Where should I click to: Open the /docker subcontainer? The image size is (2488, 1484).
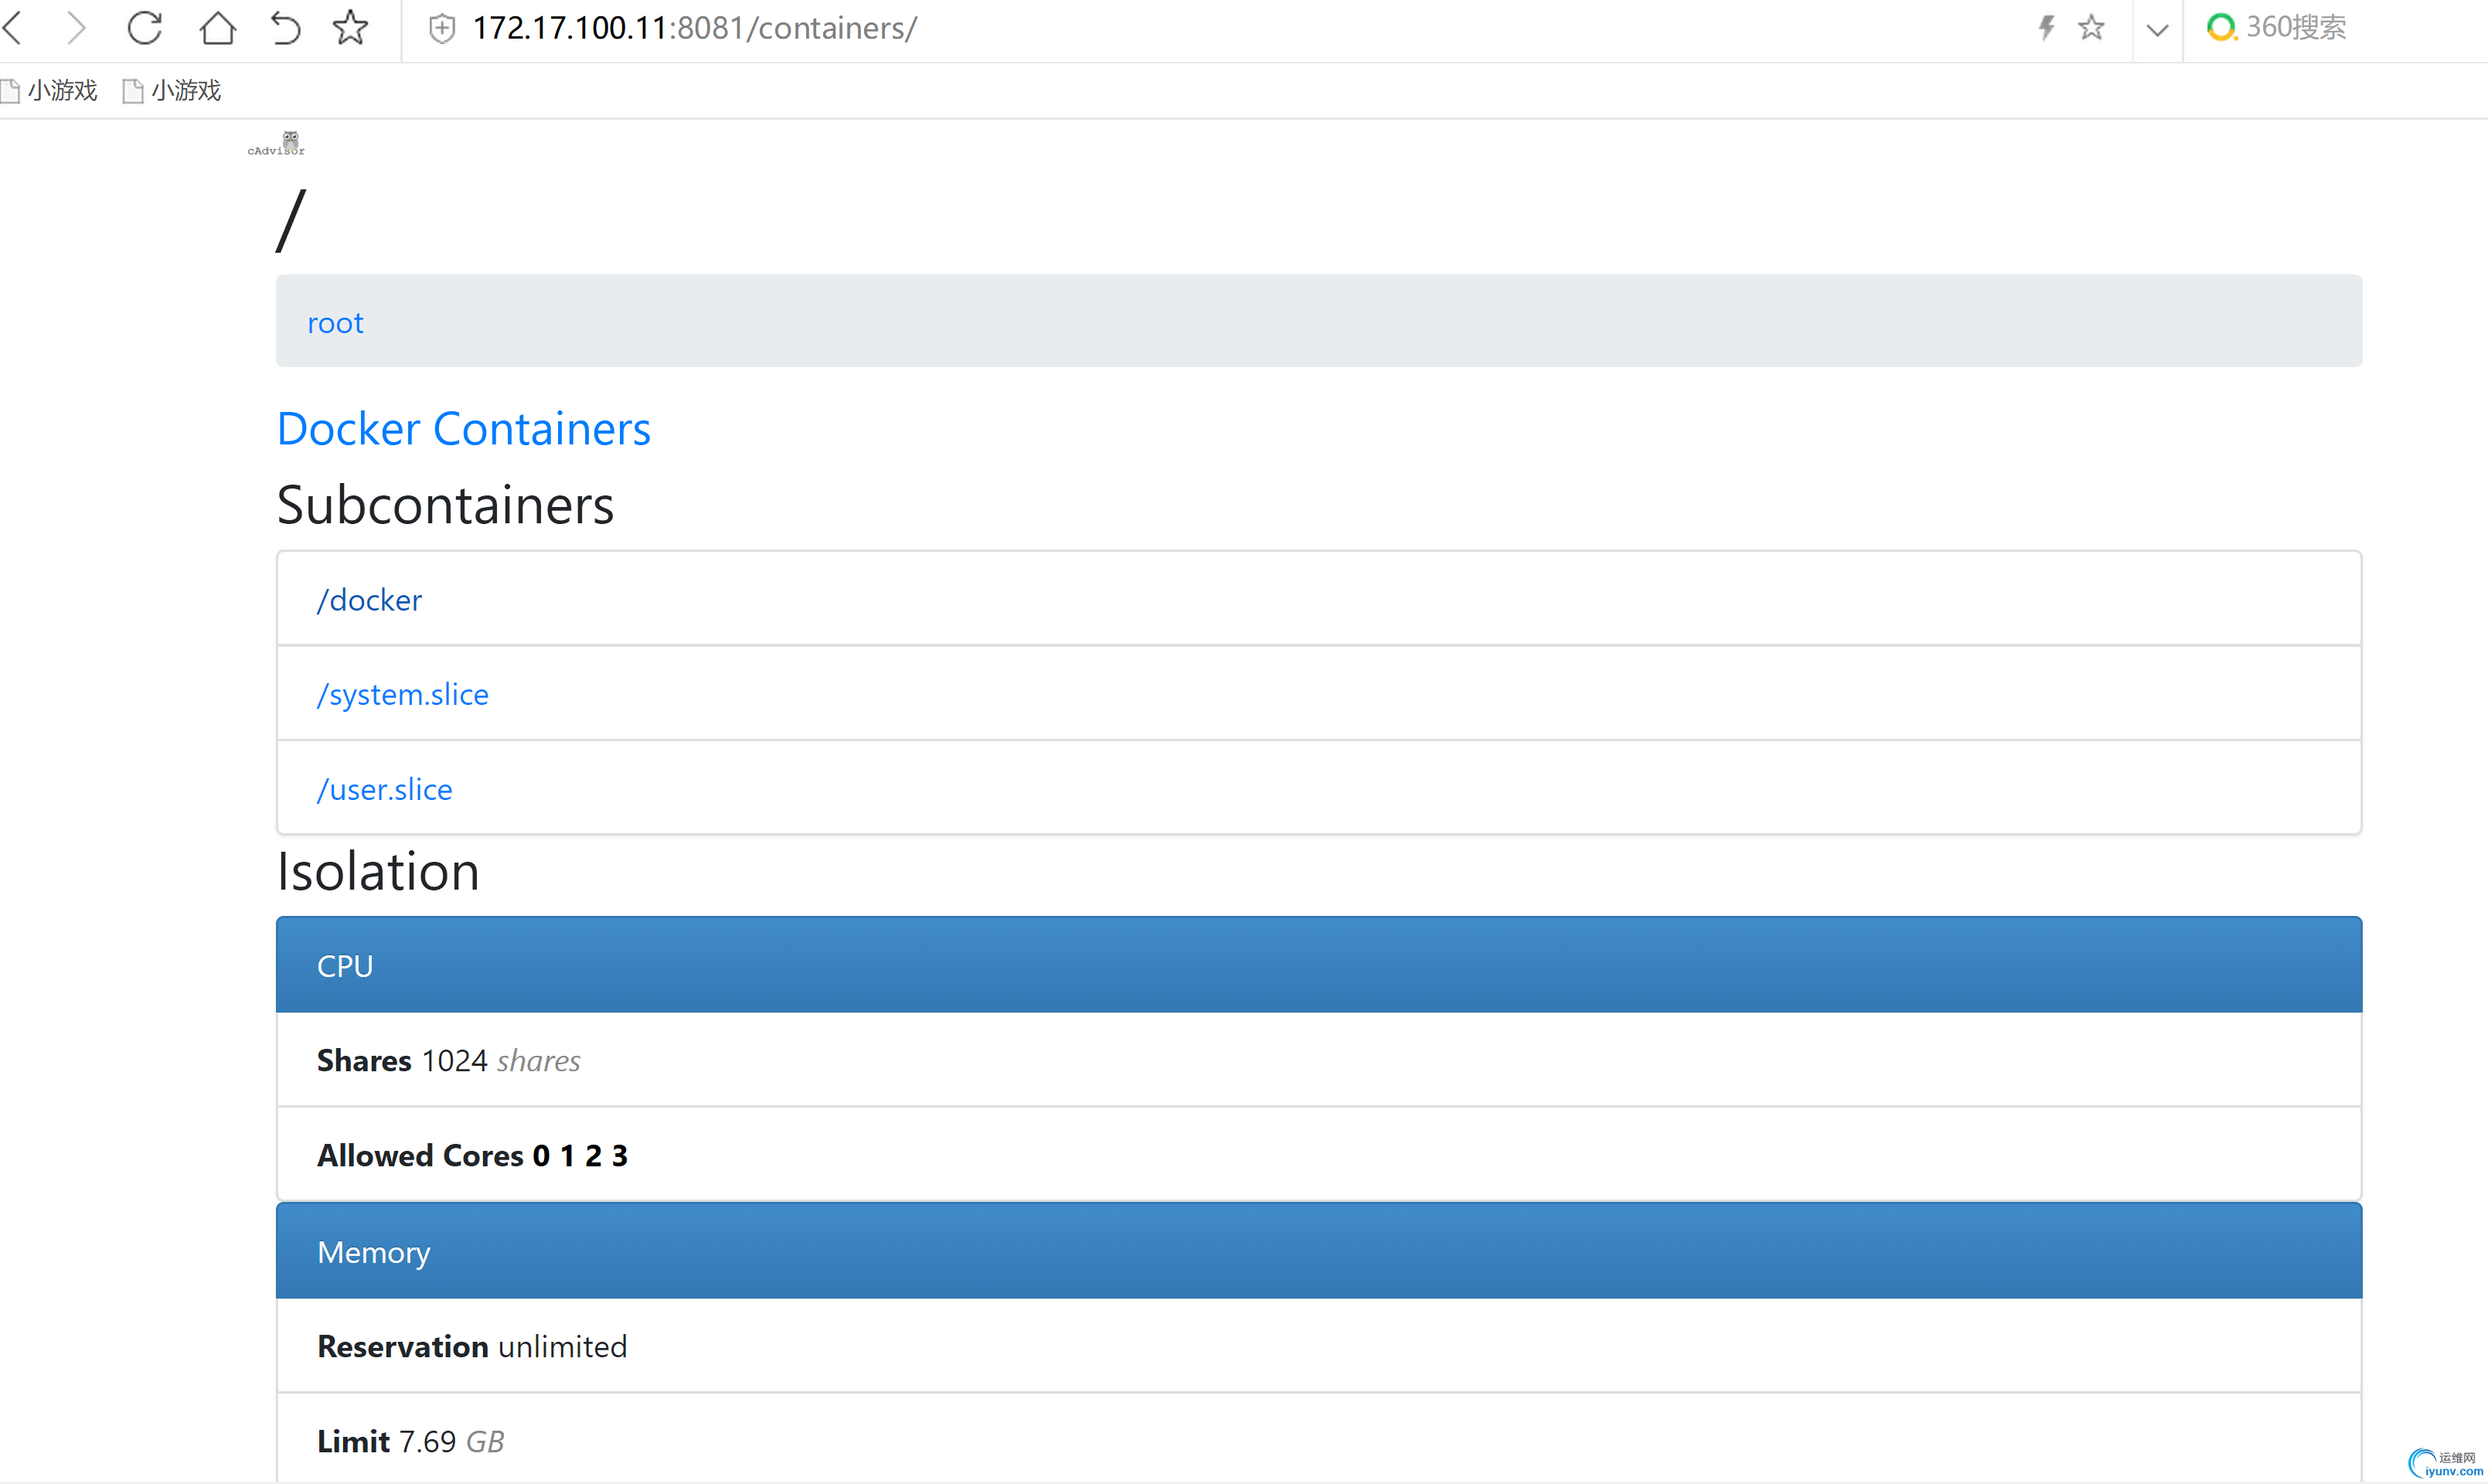pyautogui.click(x=369, y=600)
